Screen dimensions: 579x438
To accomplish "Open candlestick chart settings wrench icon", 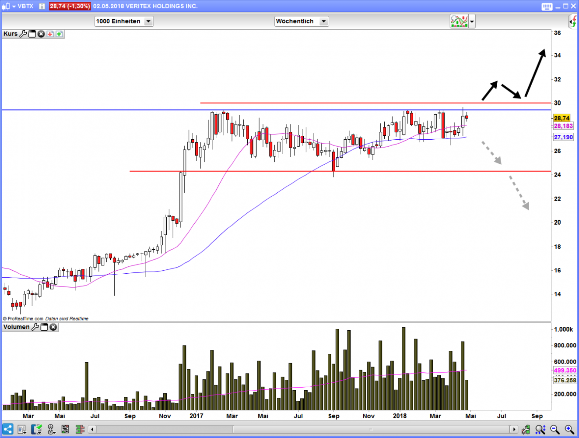I will 525,429.
